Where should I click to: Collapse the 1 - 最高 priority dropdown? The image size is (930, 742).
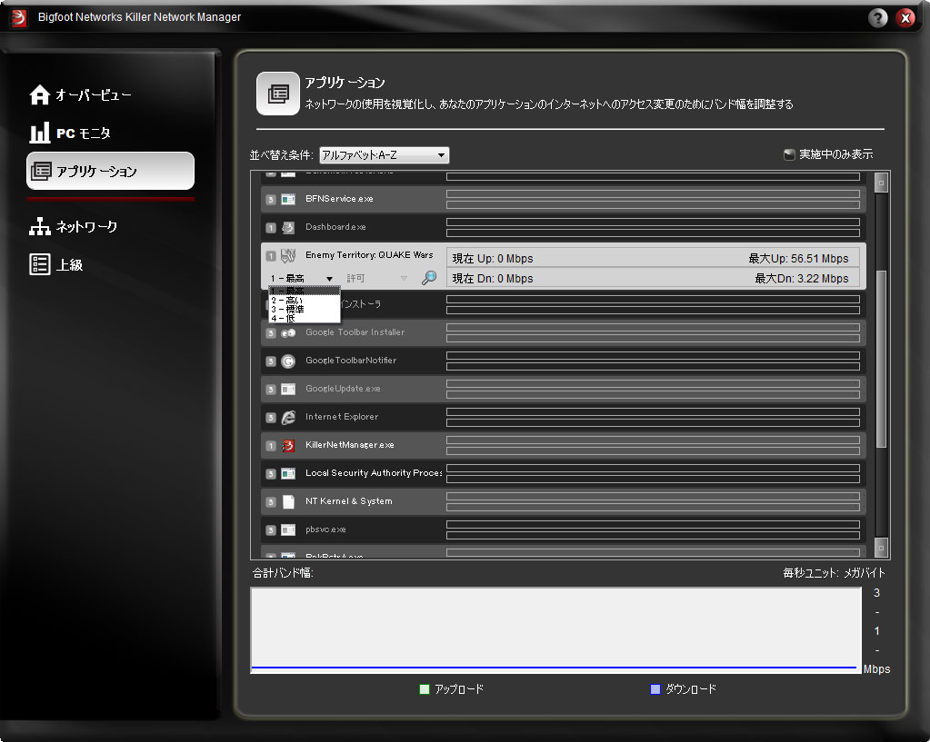pos(302,278)
